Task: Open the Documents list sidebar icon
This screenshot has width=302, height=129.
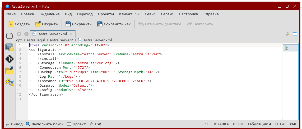Action: coord(10,36)
